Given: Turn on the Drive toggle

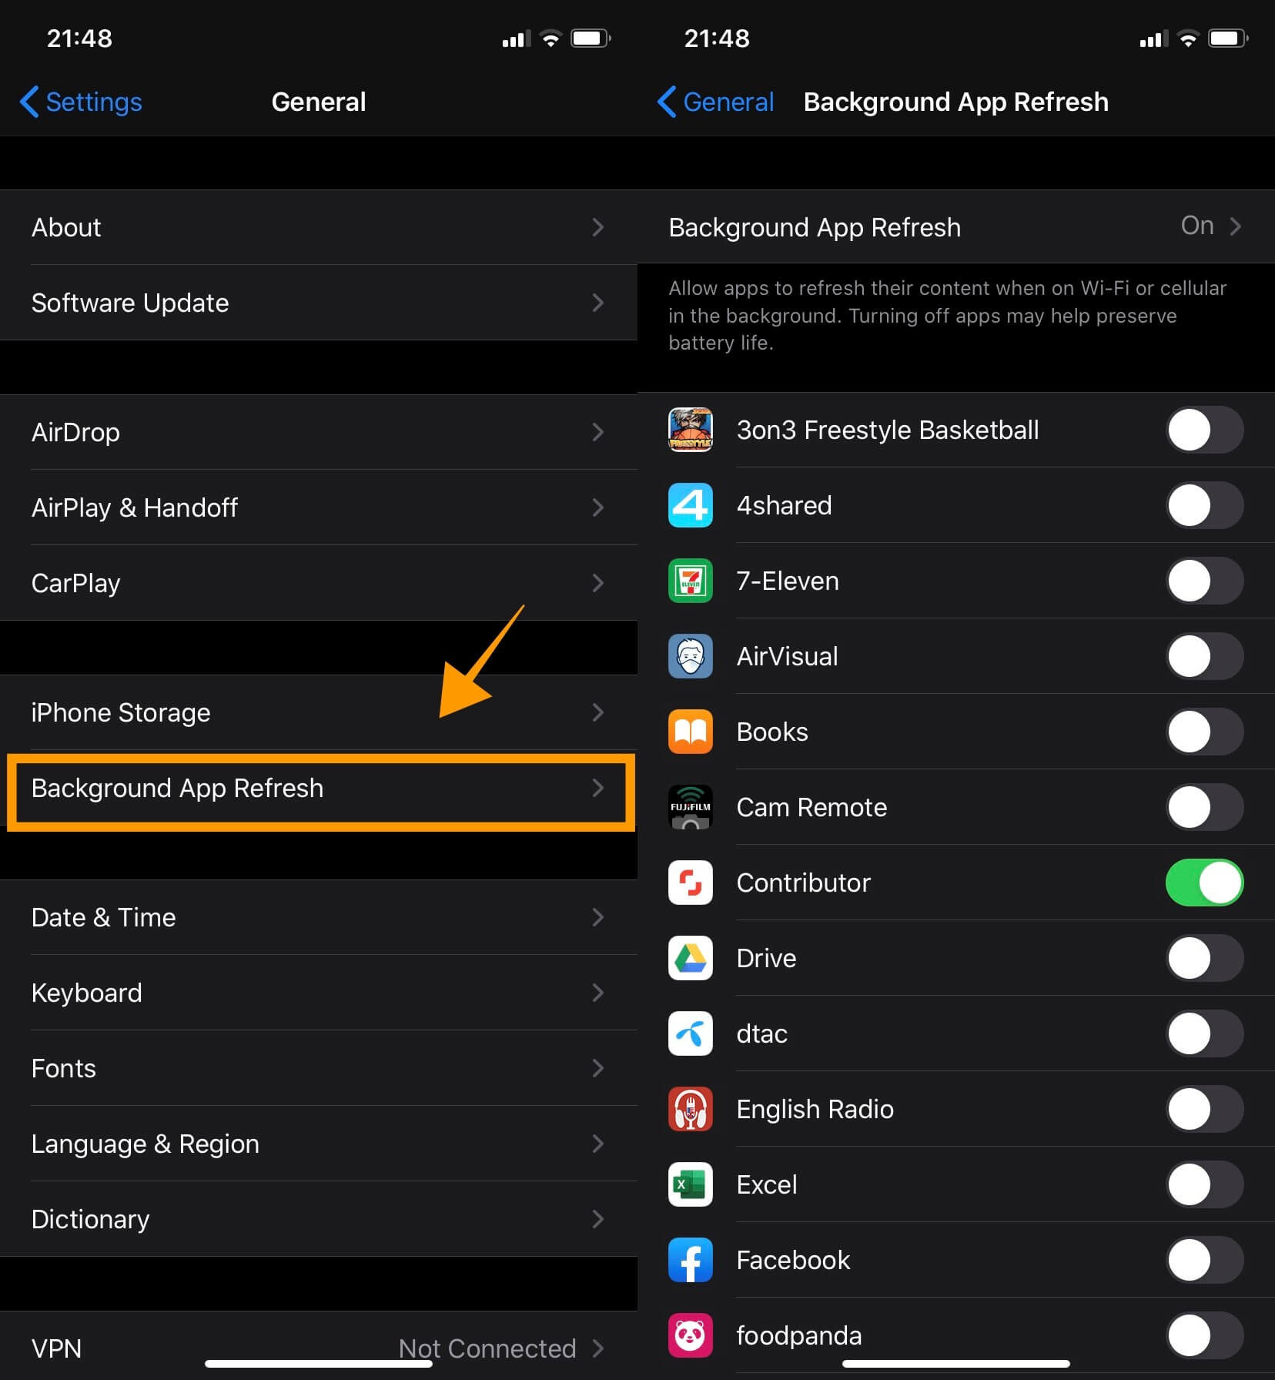Looking at the screenshot, I should point(1204,958).
